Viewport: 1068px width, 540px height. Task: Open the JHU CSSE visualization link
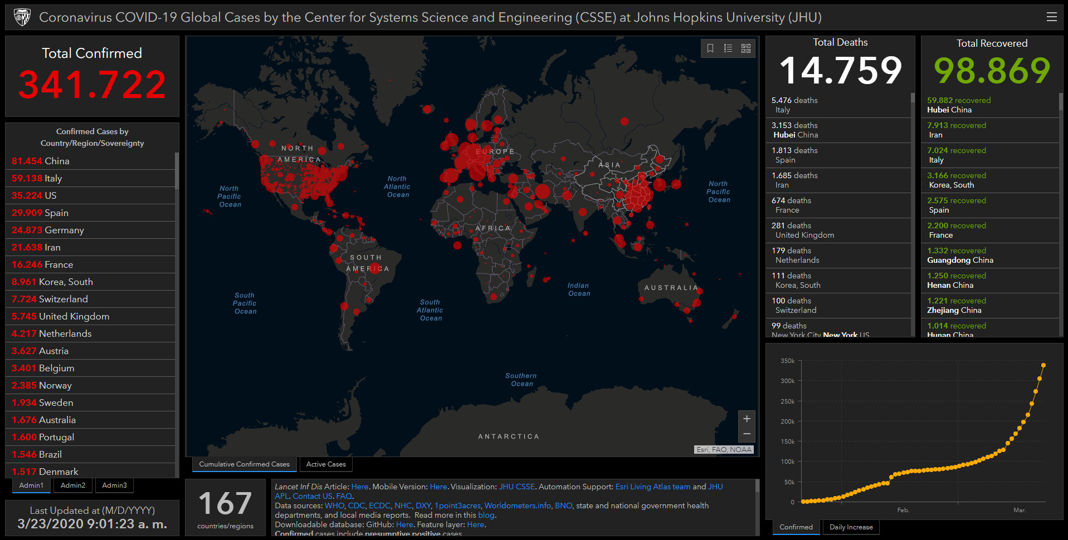[516, 487]
